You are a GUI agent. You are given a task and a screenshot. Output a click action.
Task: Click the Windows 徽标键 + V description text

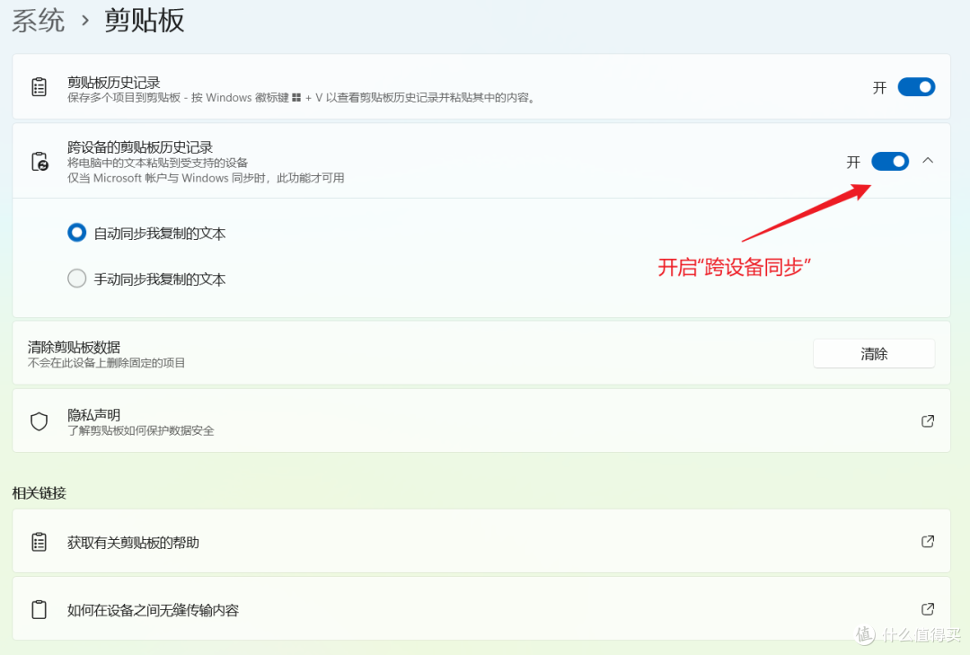pos(301,98)
